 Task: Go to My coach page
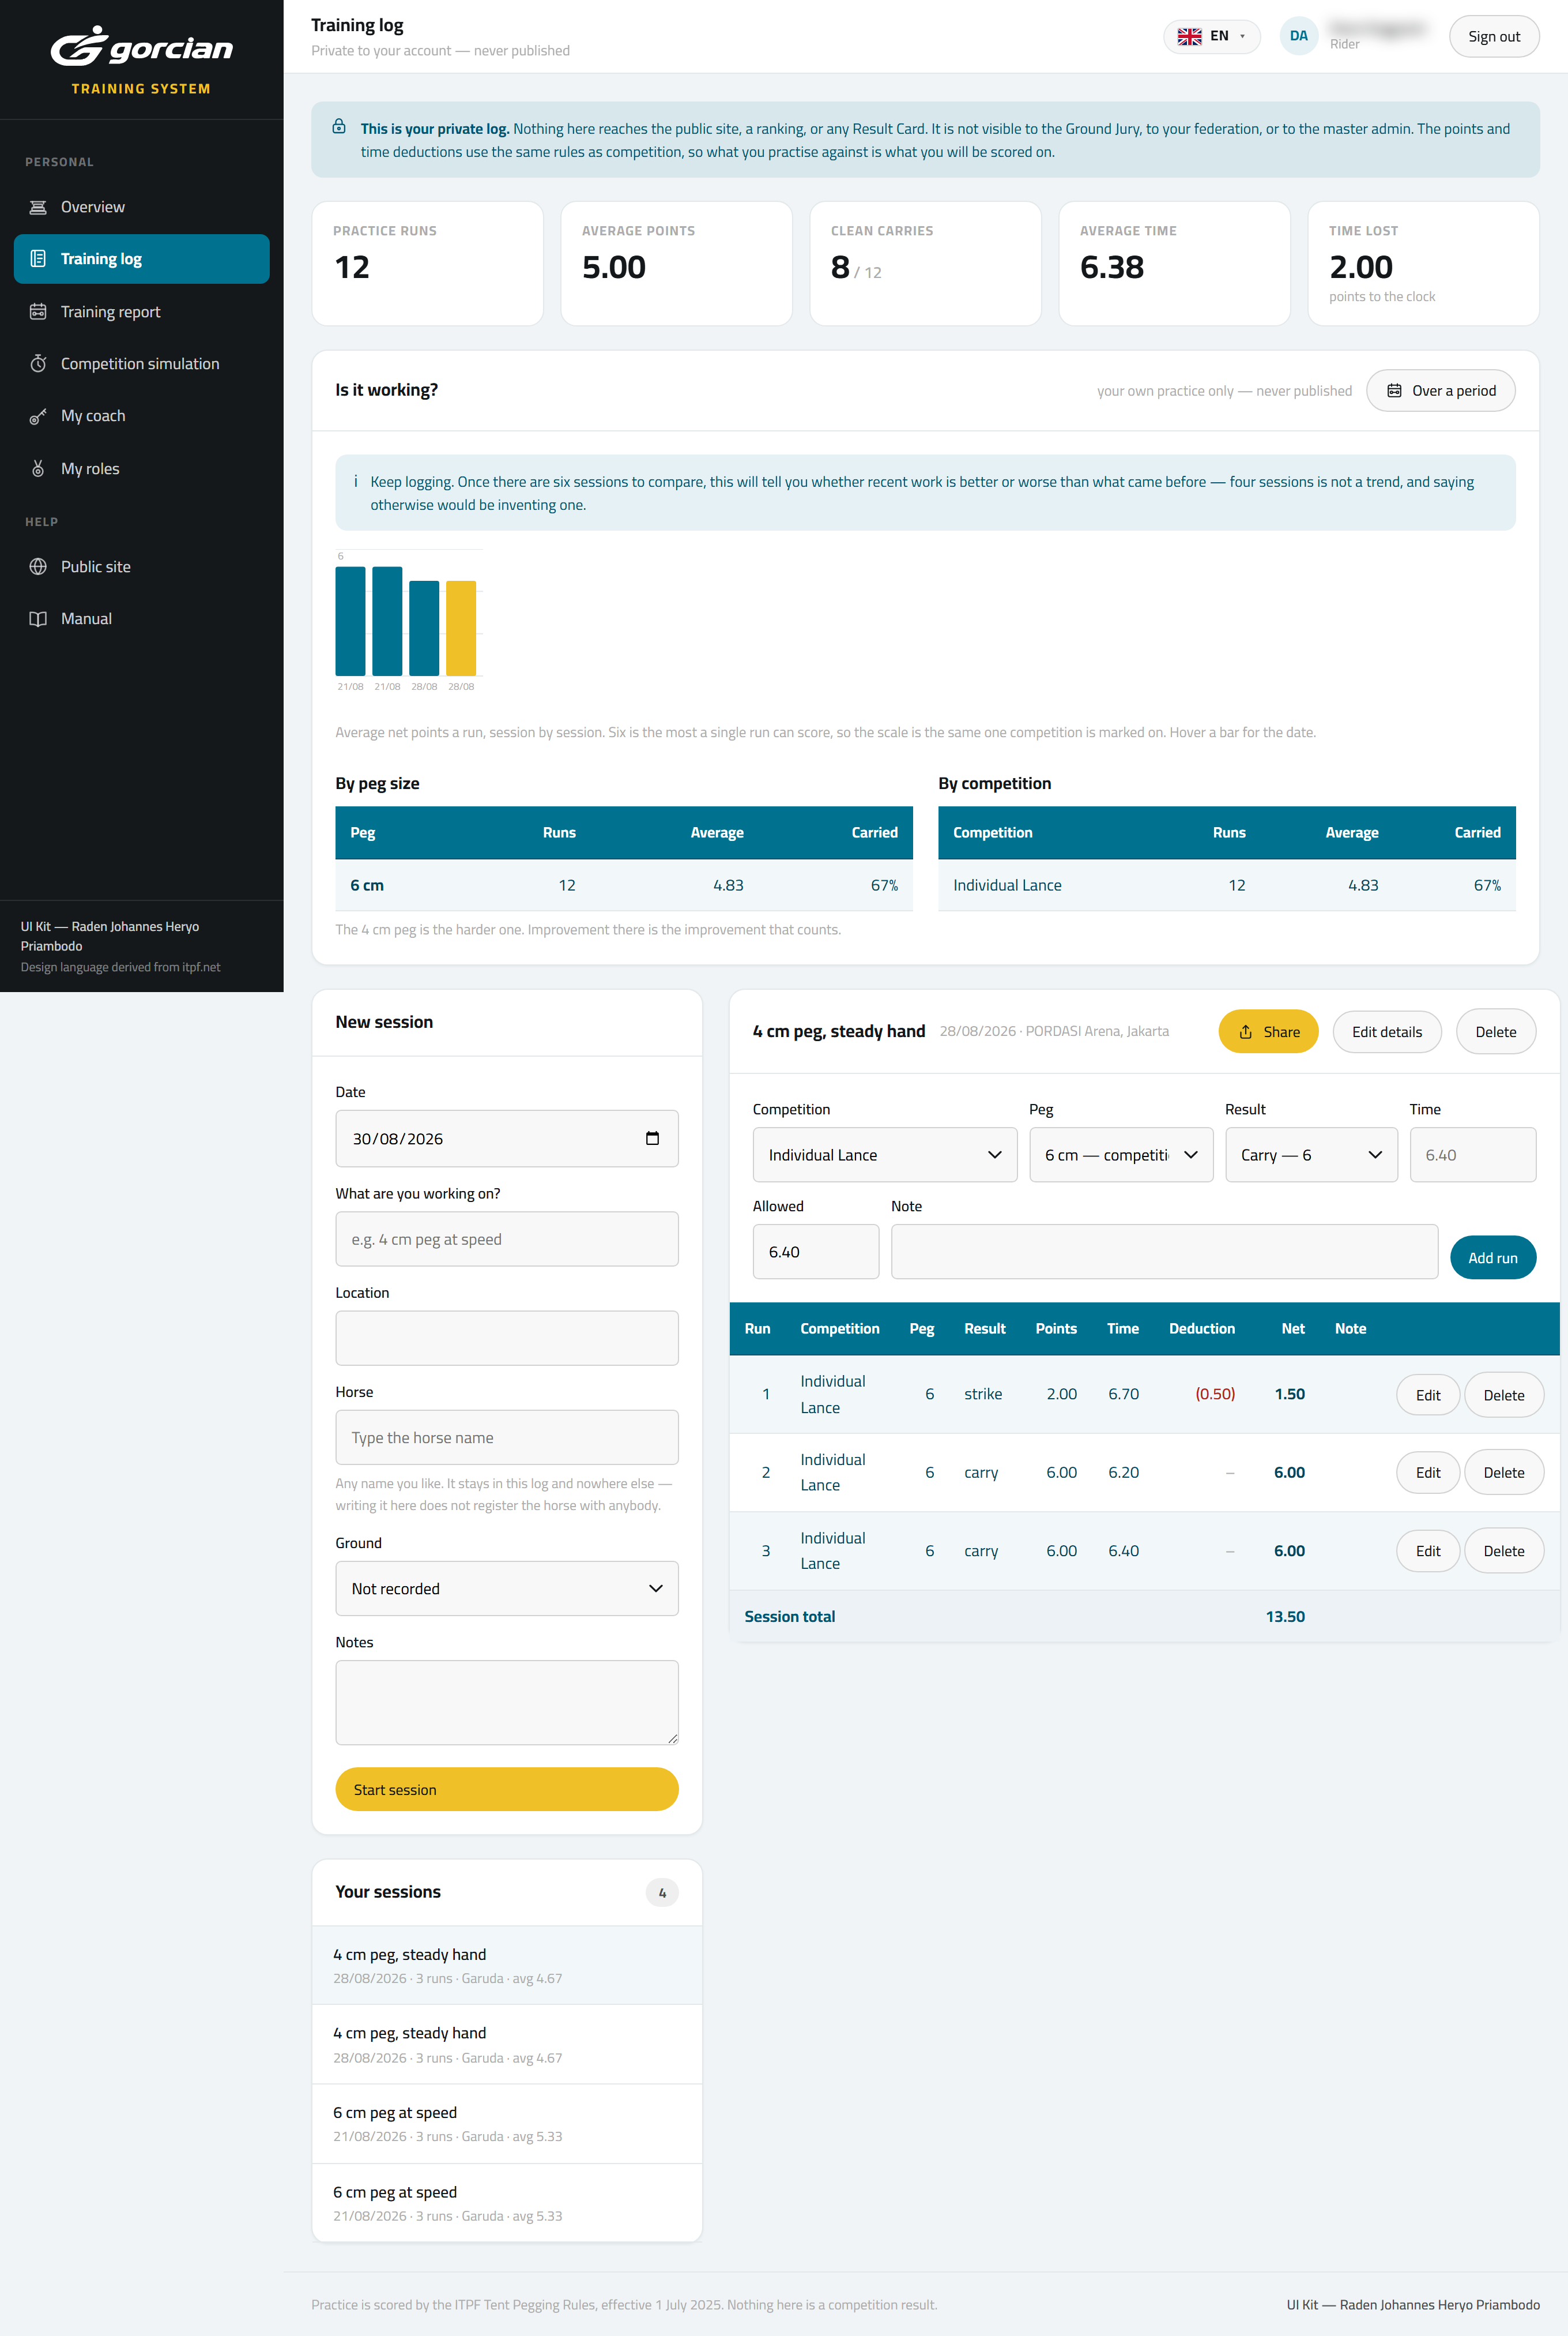tap(141, 416)
